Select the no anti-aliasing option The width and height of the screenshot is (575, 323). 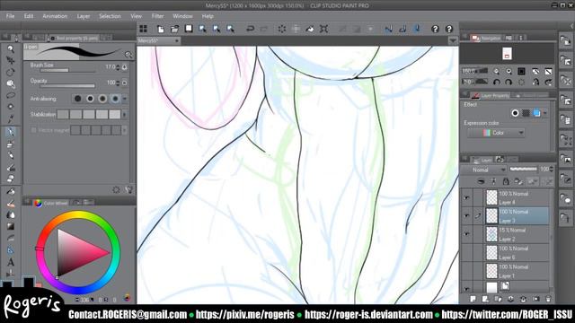point(78,99)
